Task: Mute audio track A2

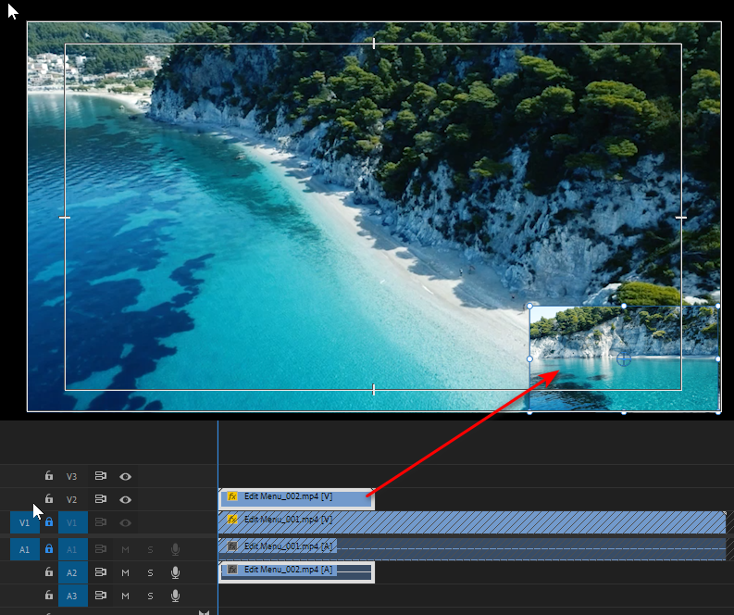Action: tap(125, 572)
